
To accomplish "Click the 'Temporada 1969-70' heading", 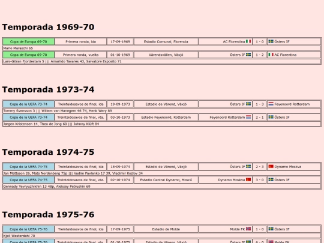I will click(48, 27).
